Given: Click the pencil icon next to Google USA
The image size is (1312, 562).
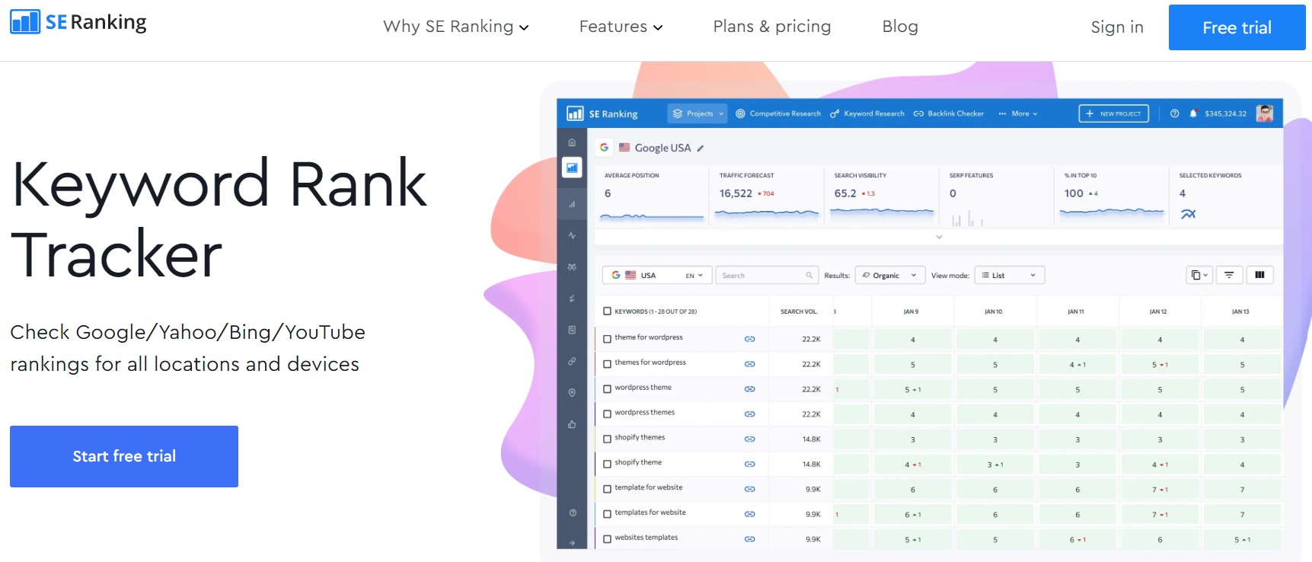Looking at the screenshot, I should tap(701, 148).
